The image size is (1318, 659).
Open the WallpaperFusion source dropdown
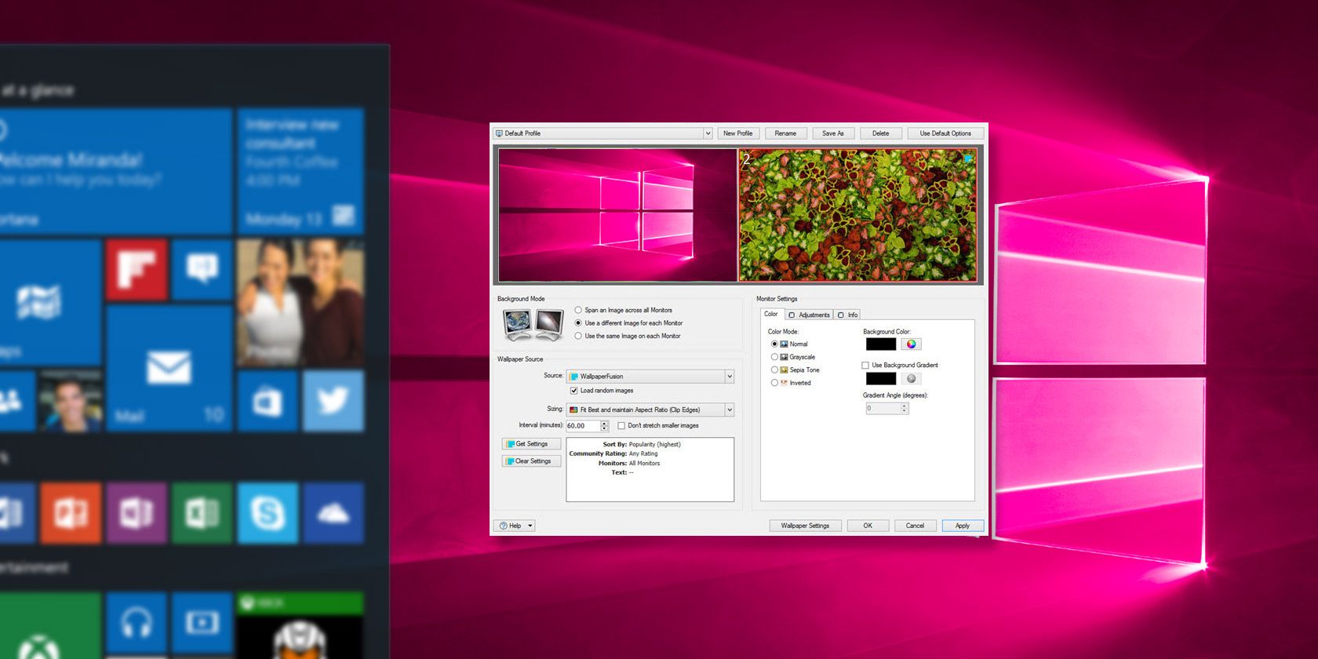[x=729, y=377]
